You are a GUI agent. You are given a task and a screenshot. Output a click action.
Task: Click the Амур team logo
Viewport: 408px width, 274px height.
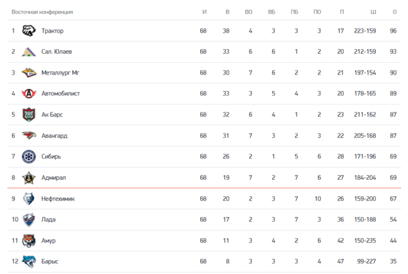(x=29, y=240)
